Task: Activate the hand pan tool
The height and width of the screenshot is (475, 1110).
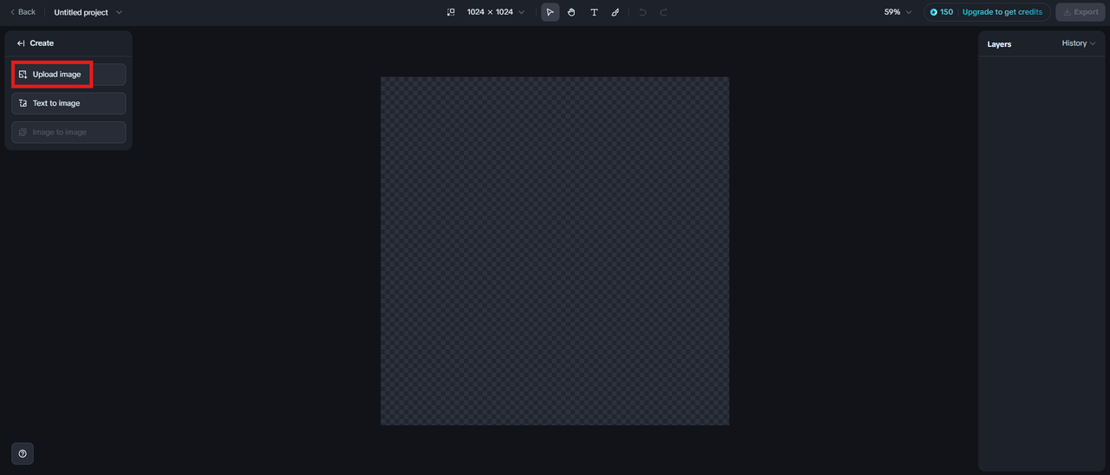Action: click(x=571, y=12)
